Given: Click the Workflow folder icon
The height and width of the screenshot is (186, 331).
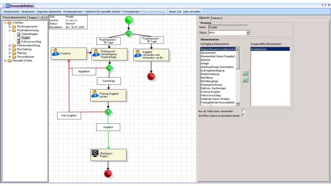Looking at the screenshot, I should [x=9, y=22].
